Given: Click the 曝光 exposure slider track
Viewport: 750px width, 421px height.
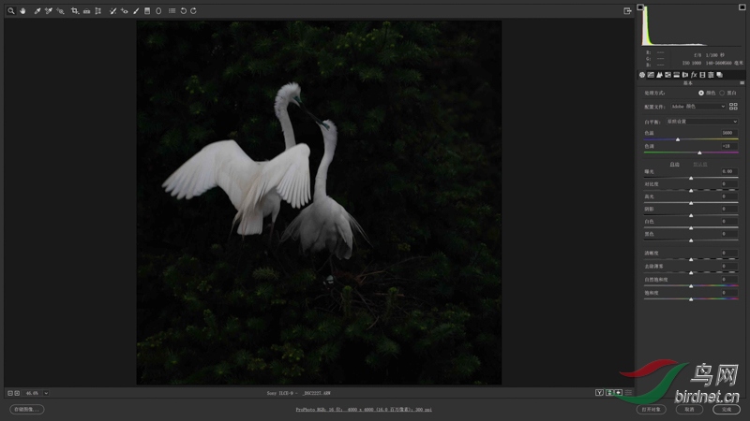Looking at the screenshot, I should (691, 178).
